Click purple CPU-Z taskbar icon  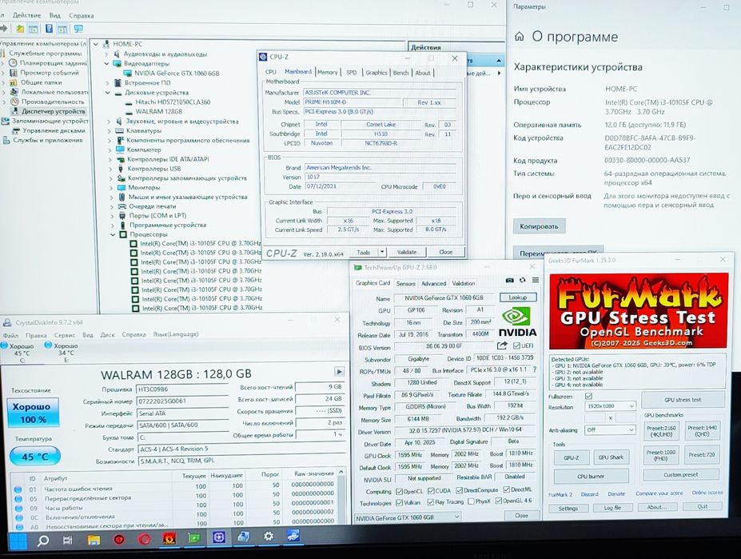click(219, 537)
